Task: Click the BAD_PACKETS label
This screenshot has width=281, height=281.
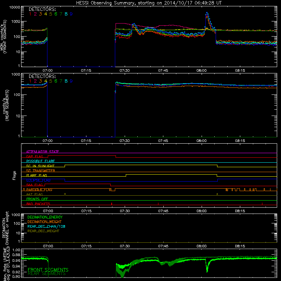Action: tap(38, 204)
